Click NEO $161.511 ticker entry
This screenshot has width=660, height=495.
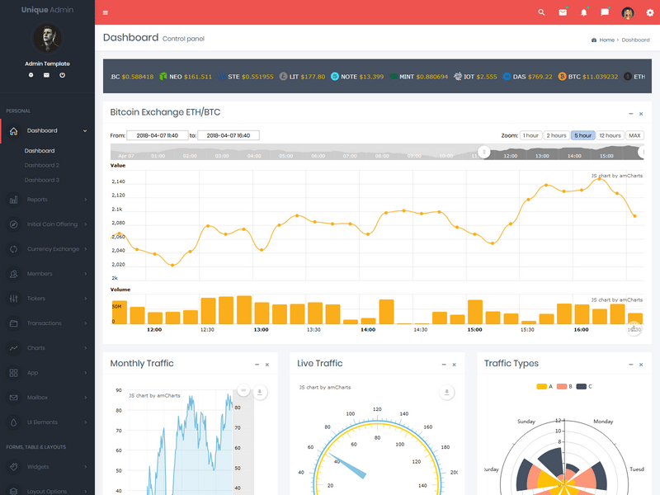(186, 77)
